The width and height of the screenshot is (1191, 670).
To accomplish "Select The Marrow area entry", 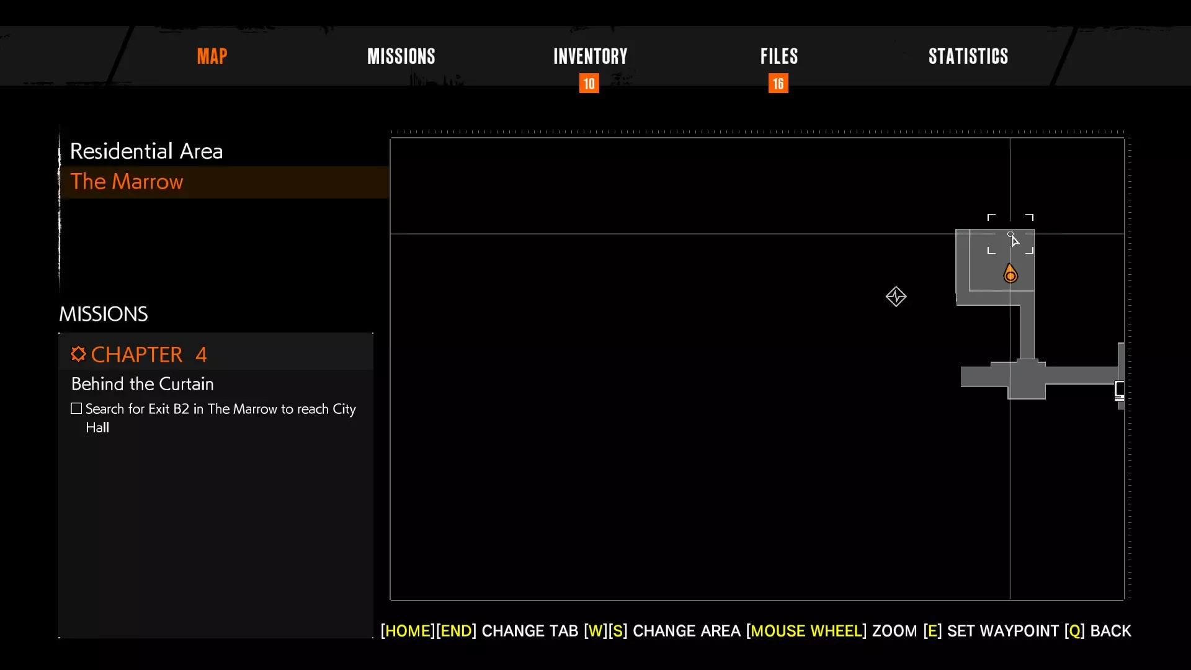I will [127, 182].
